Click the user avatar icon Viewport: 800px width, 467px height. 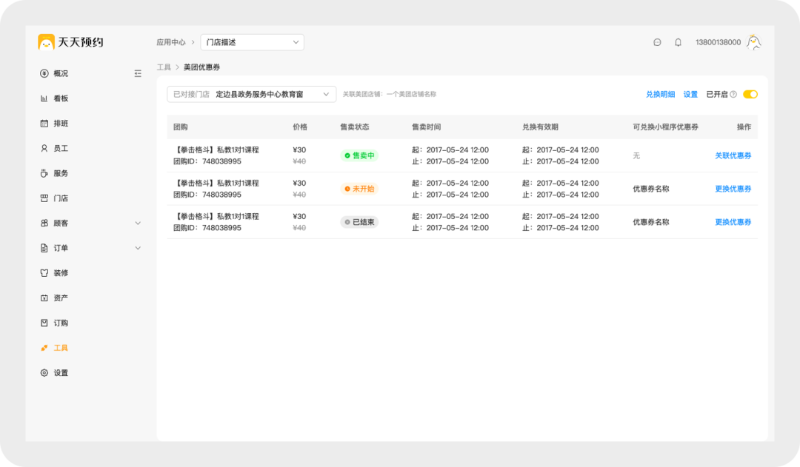[x=753, y=42]
